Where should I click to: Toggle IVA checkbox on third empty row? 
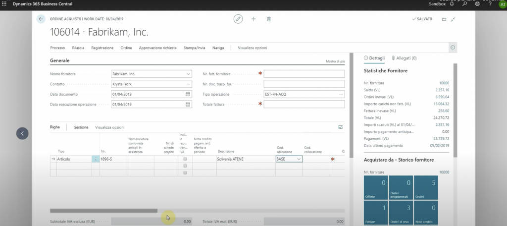185,172
